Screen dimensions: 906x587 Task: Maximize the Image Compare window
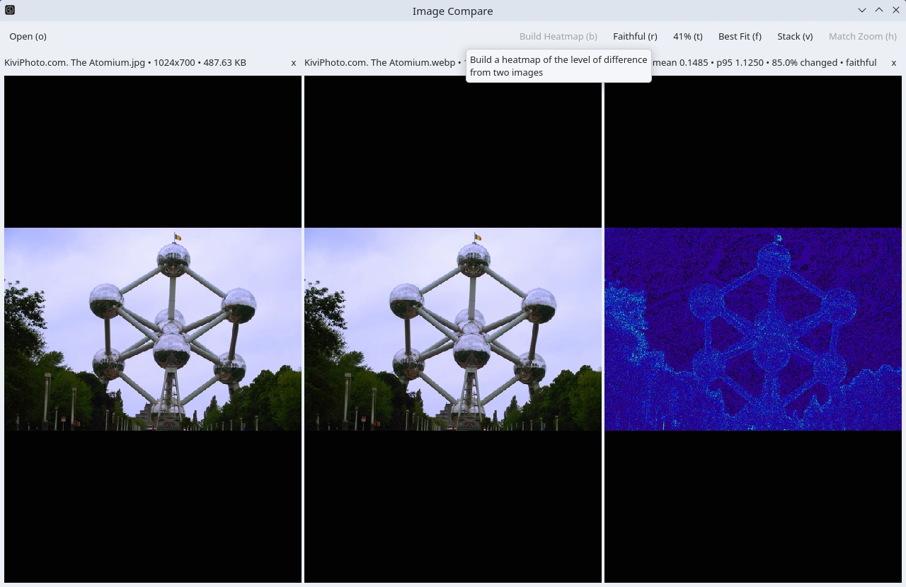tap(878, 10)
